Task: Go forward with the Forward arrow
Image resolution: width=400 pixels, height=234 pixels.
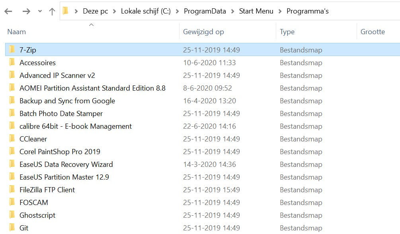Action: [26, 11]
